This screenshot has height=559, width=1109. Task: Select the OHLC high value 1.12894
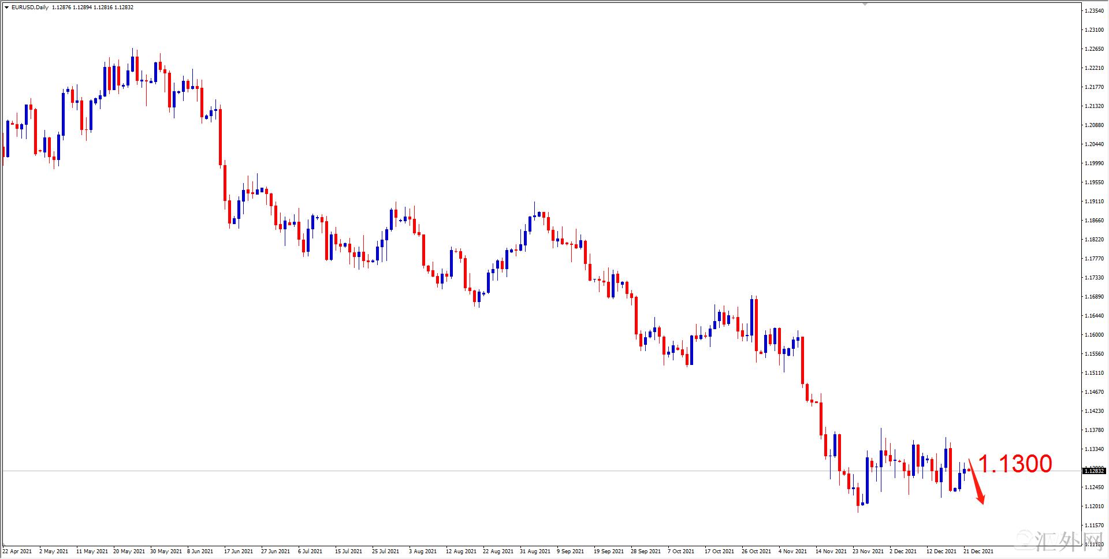tap(82, 8)
